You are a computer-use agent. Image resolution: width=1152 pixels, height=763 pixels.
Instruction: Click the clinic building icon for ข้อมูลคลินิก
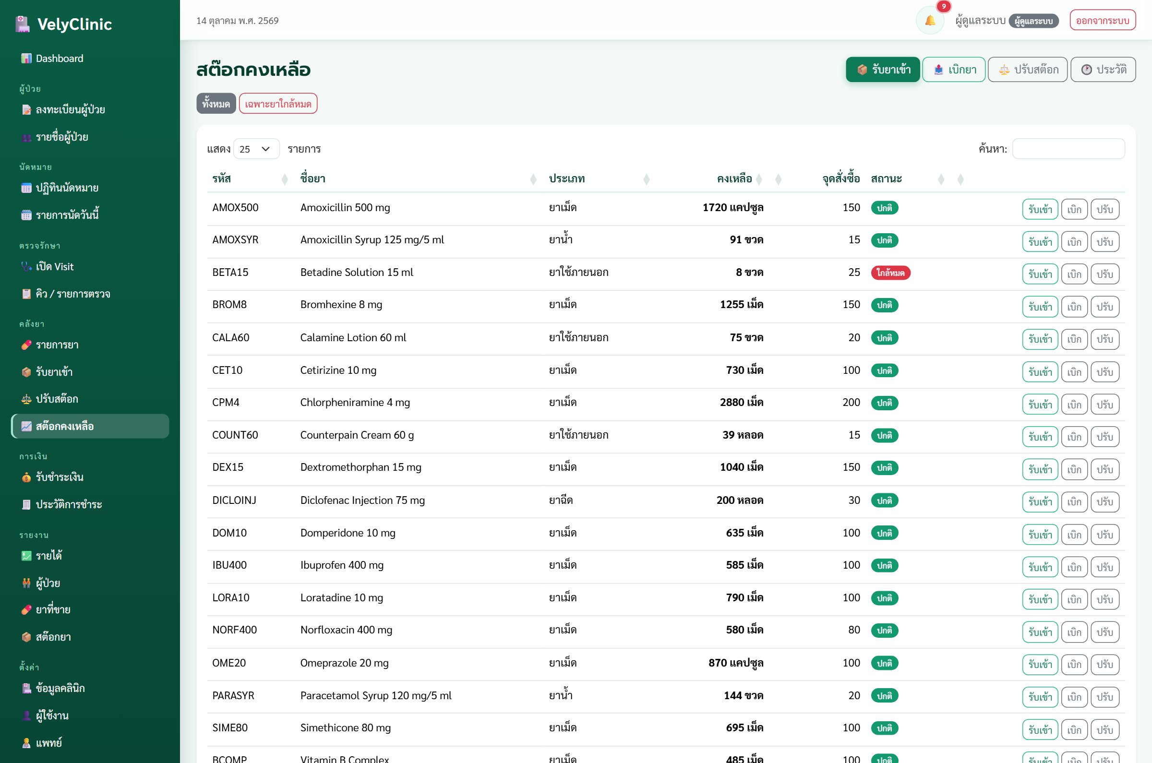[x=26, y=689]
